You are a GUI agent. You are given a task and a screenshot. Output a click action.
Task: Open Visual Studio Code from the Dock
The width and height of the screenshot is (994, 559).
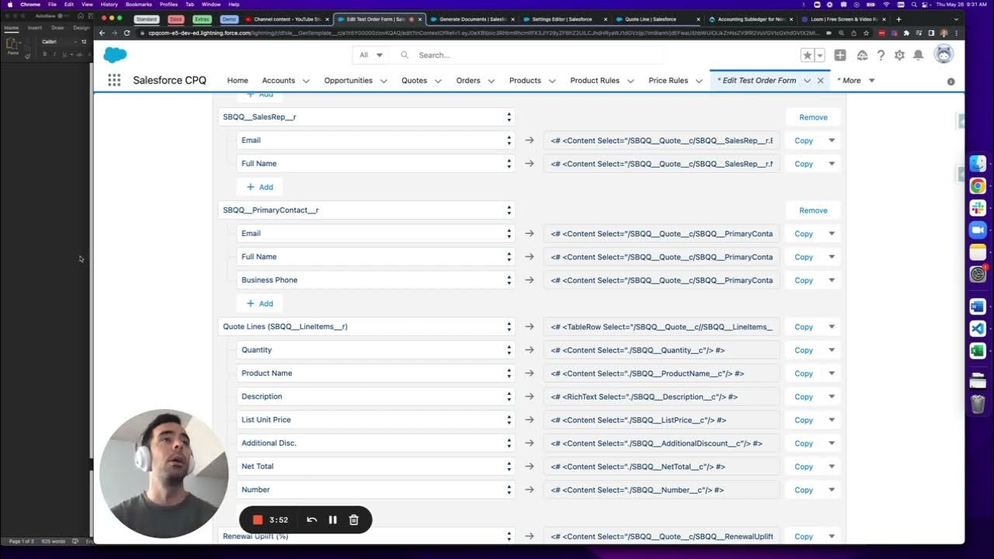(x=978, y=328)
